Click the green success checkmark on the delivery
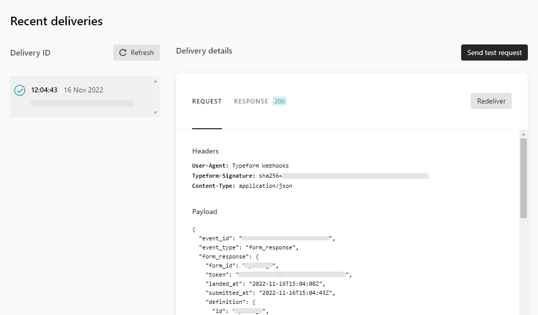 (x=19, y=90)
